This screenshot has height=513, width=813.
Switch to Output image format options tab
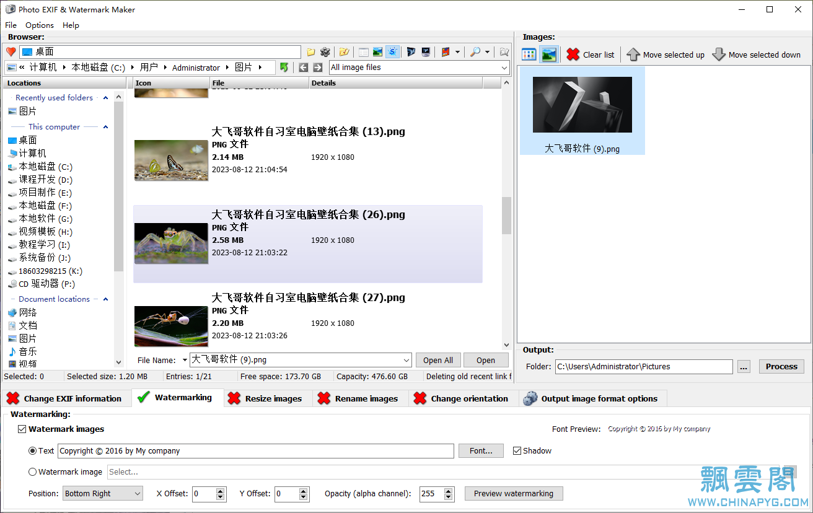click(x=592, y=398)
